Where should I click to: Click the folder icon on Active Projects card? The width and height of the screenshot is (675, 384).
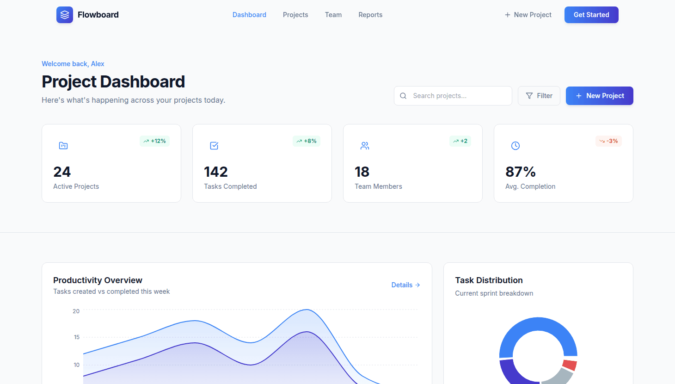click(63, 146)
